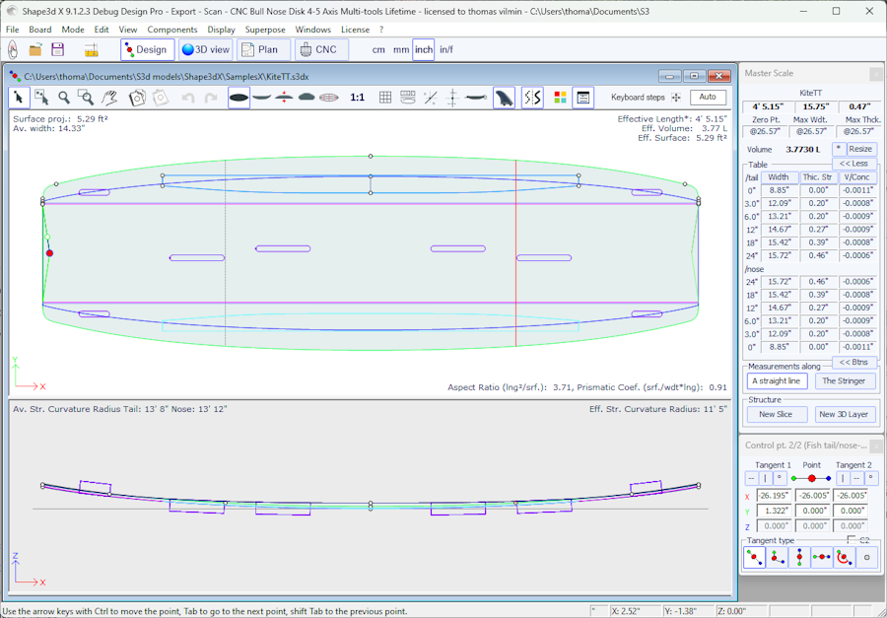Enable the C2 checkbox
887x618 pixels.
(852, 539)
